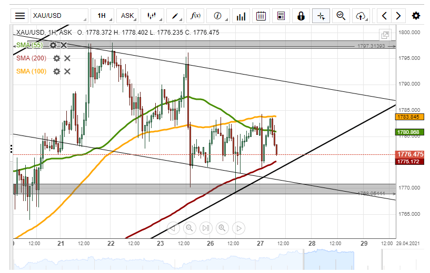Toggle the padlock lock icon
Screen dimensions: 430x273
tap(301, 16)
